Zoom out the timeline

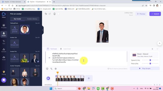click(157, 85)
